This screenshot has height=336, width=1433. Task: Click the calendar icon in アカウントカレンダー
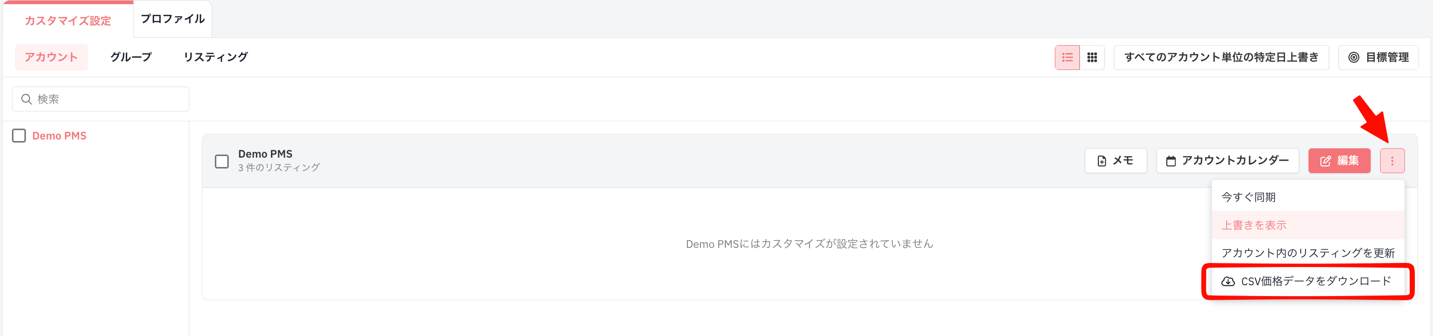point(1170,161)
